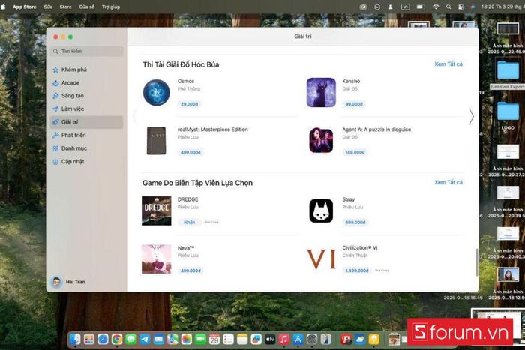Open the Stray cat icon

[321, 211]
